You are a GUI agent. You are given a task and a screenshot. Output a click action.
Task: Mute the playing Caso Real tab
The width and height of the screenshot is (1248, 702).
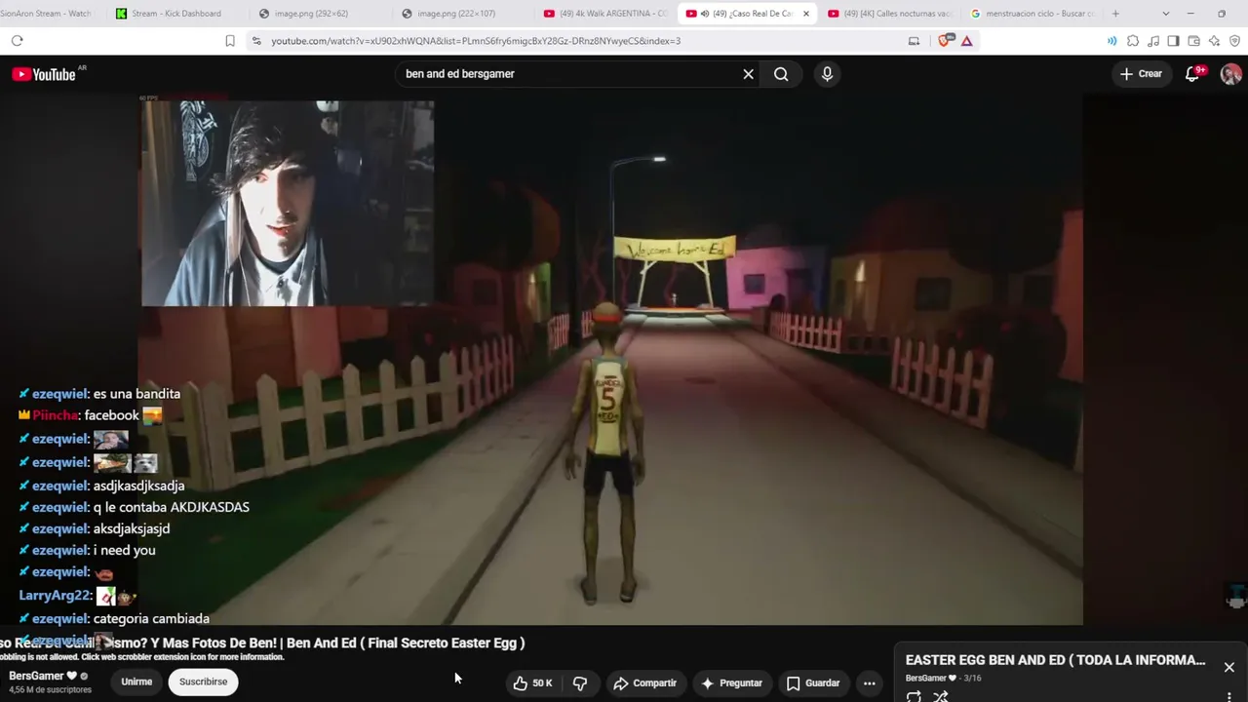coord(704,14)
